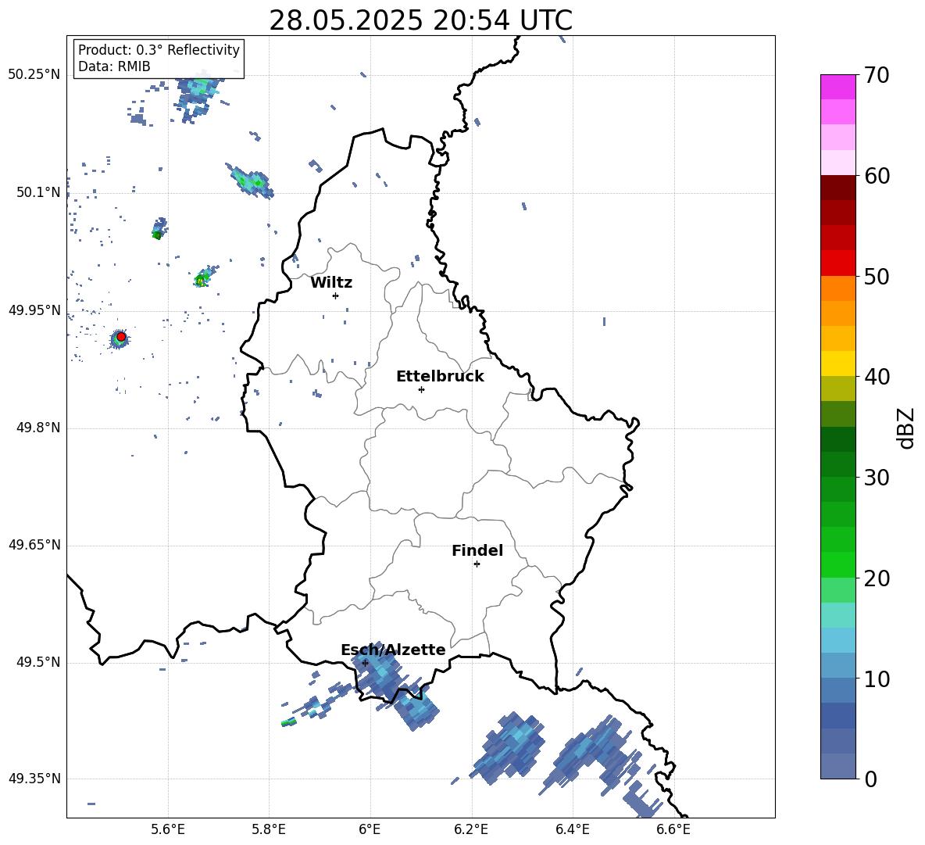Click the Esch/Alzette cross marker
Image resolution: width=925 pixels, height=845 pixels.
tap(365, 663)
